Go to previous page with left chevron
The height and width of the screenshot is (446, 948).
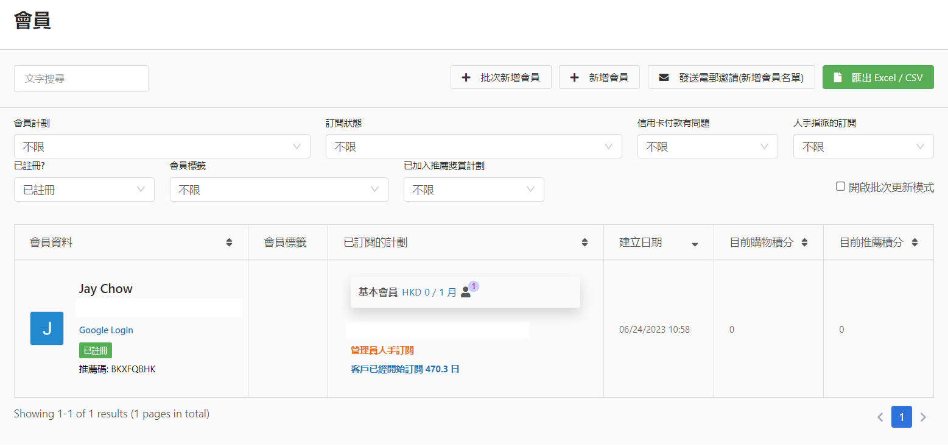(x=880, y=417)
